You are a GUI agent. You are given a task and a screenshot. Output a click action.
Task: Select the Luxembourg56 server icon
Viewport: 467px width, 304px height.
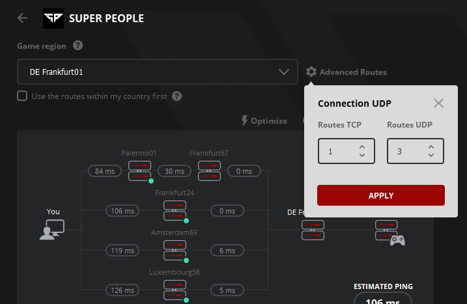(x=175, y=290)
